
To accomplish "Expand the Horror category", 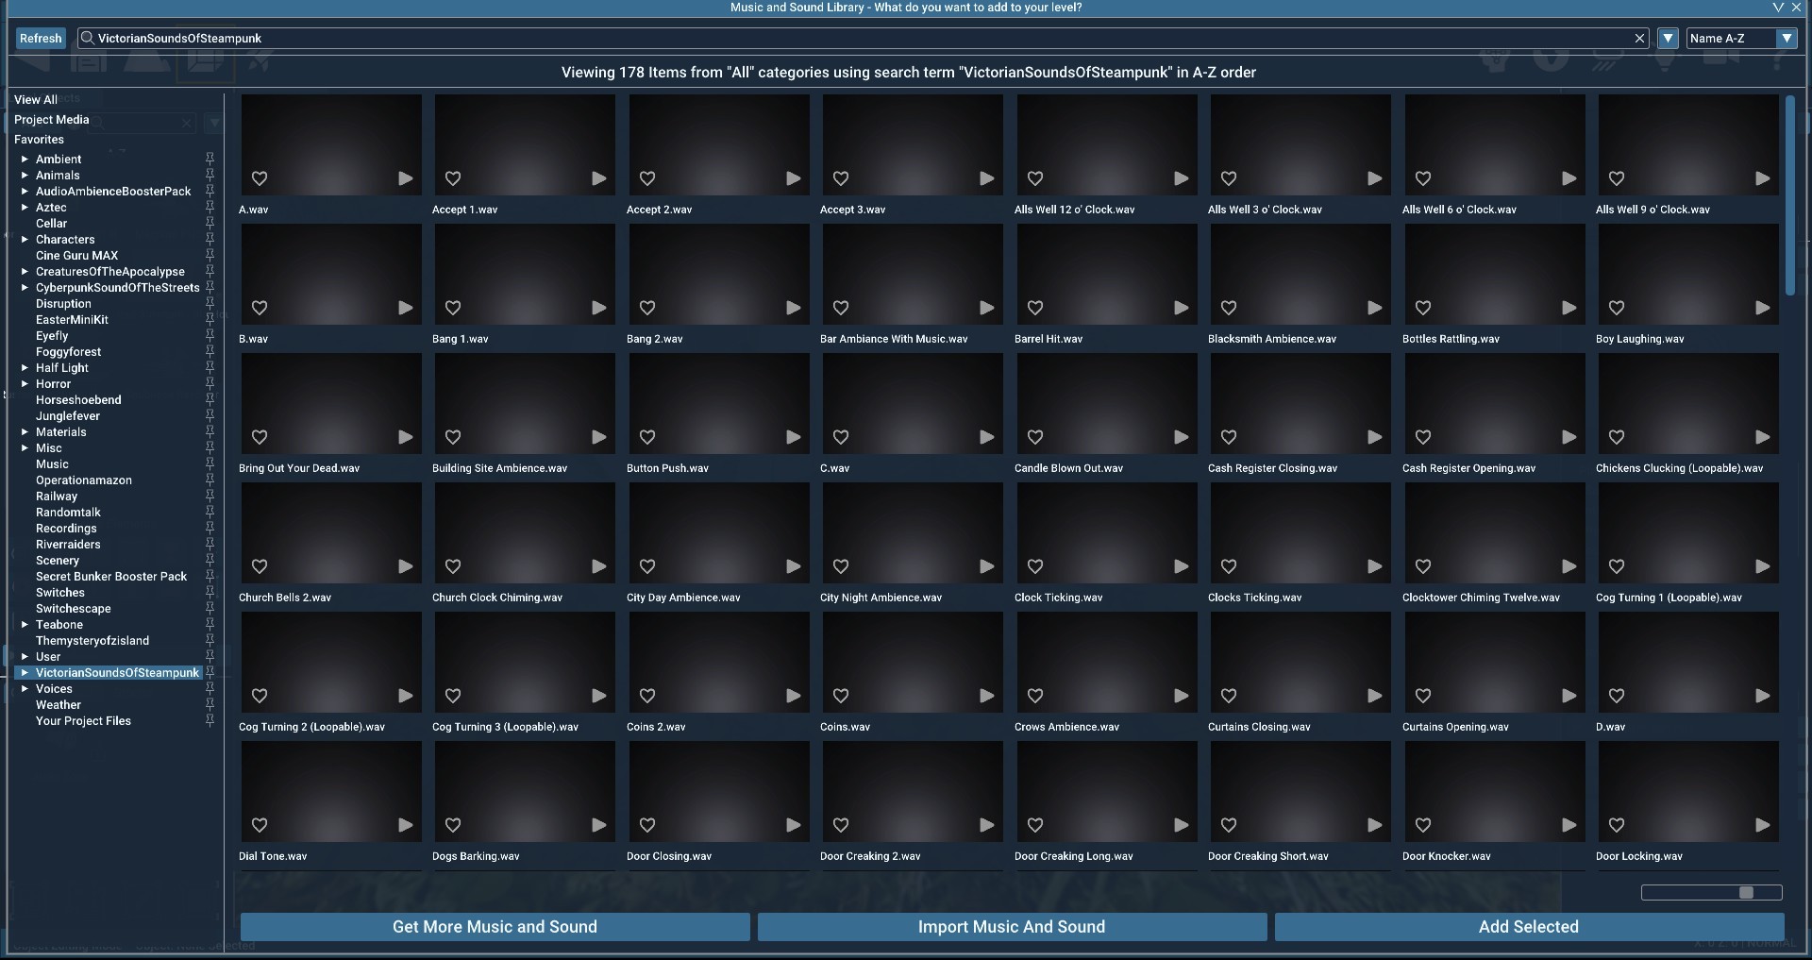I will tap(25, 384).
